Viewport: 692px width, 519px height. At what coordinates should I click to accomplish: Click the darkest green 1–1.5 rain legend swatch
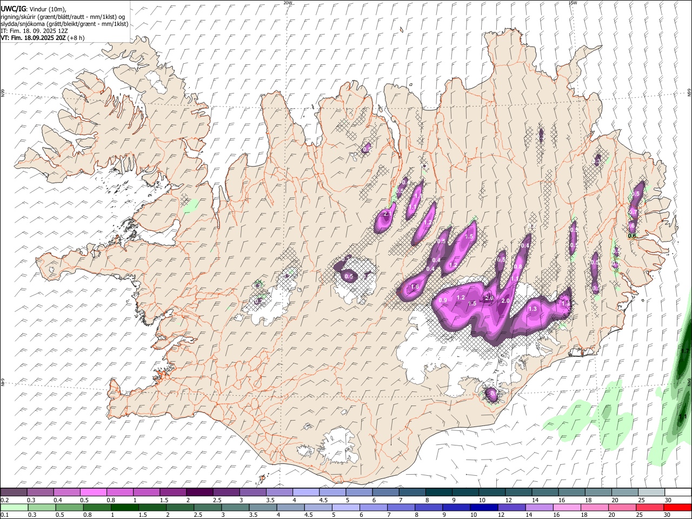(x=125, y=508)
